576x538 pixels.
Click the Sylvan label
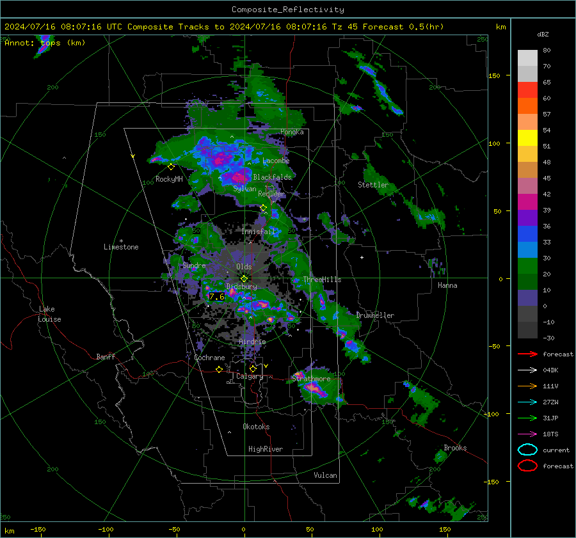click(x=244, y=189)
